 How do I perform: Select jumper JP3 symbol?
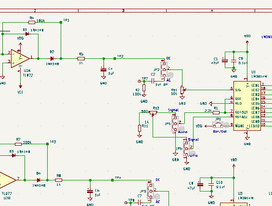150,191
